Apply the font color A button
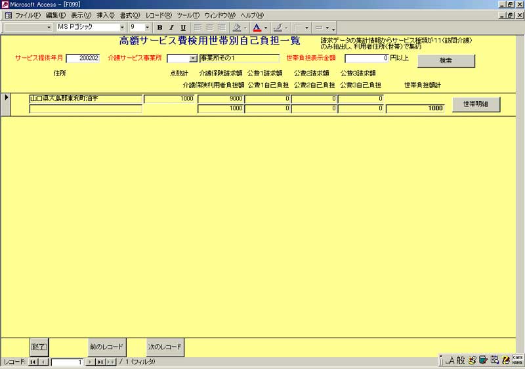The image size is (525, 369). click(x=257, y=28)
